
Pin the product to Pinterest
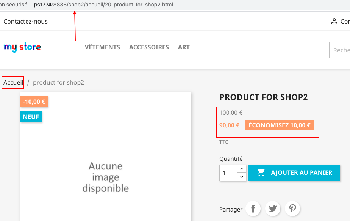click(292, 208)
